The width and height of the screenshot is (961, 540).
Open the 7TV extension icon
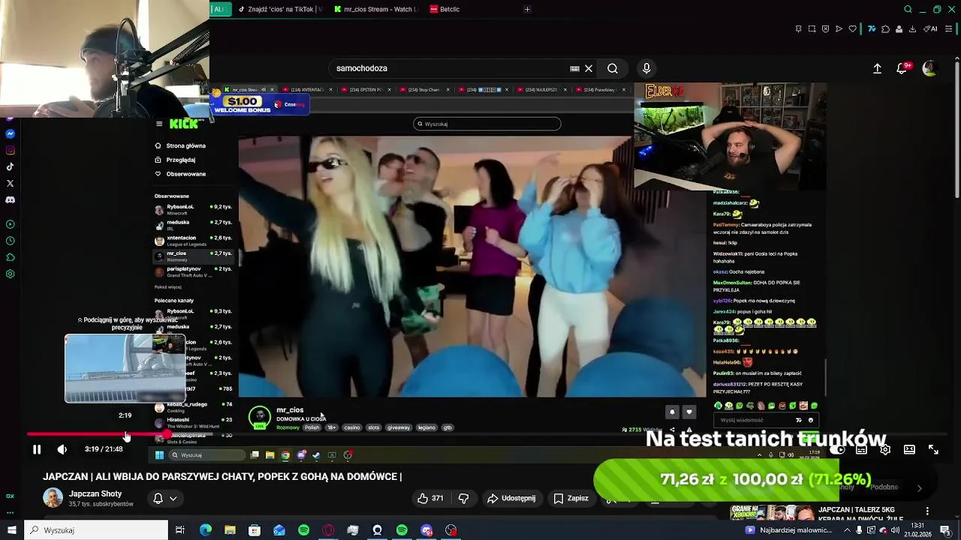point(872,29)
